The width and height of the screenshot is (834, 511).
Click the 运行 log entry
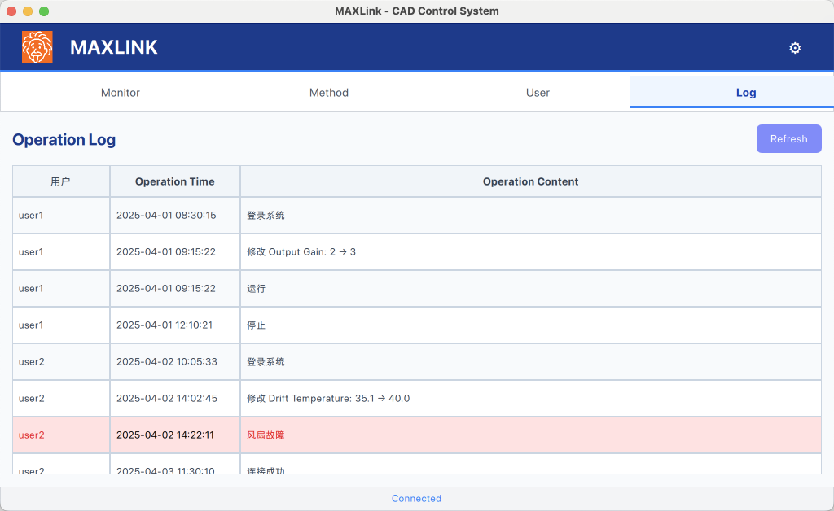[256, 289]
